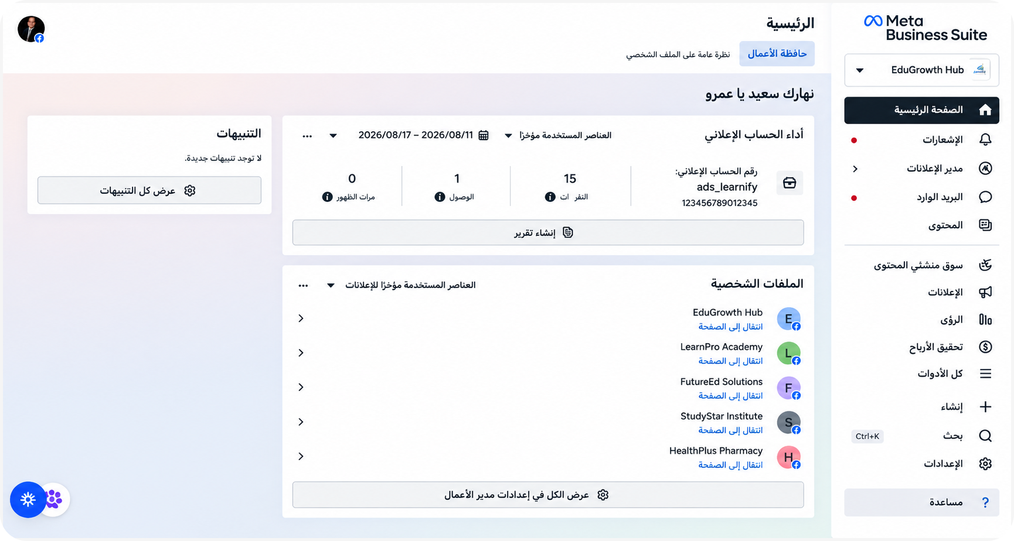Viewport: 1014px width, 541px height.
Task: Open the Monetization dollar icon
Action: 985,347
